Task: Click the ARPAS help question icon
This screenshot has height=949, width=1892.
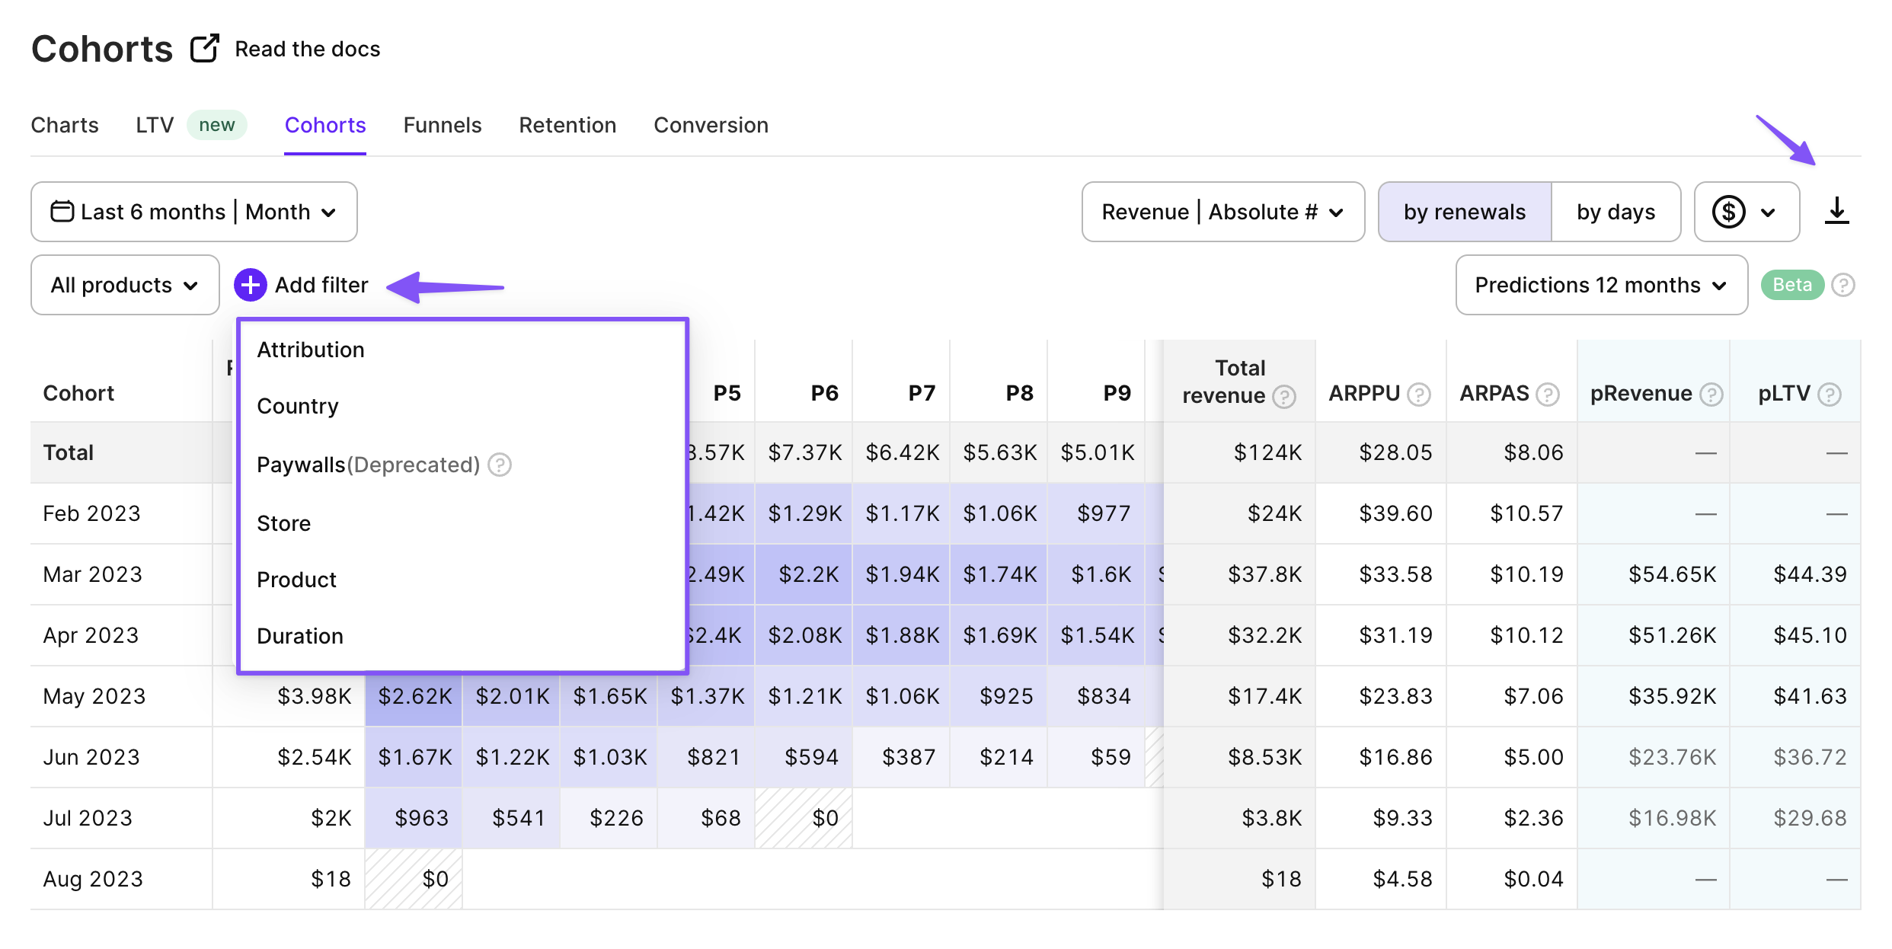Action: (x=1547, y=394)
